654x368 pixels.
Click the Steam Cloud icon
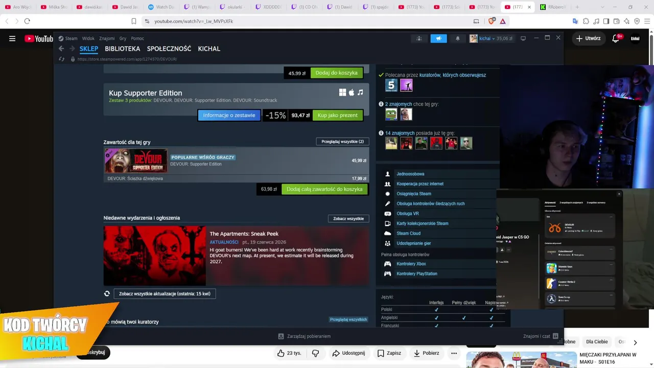tap(387, 234)
